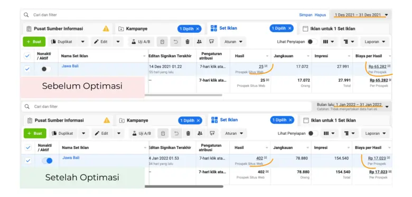Click info icon beside Rp 65.282, Jawa Bali row
The image size is (412, 197).
[x=389, y=66]
